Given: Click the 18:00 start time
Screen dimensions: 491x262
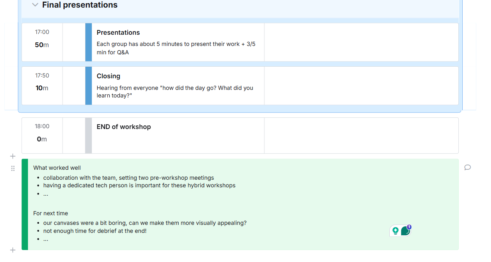Looking at the screenshot, I should click(42, 126).
